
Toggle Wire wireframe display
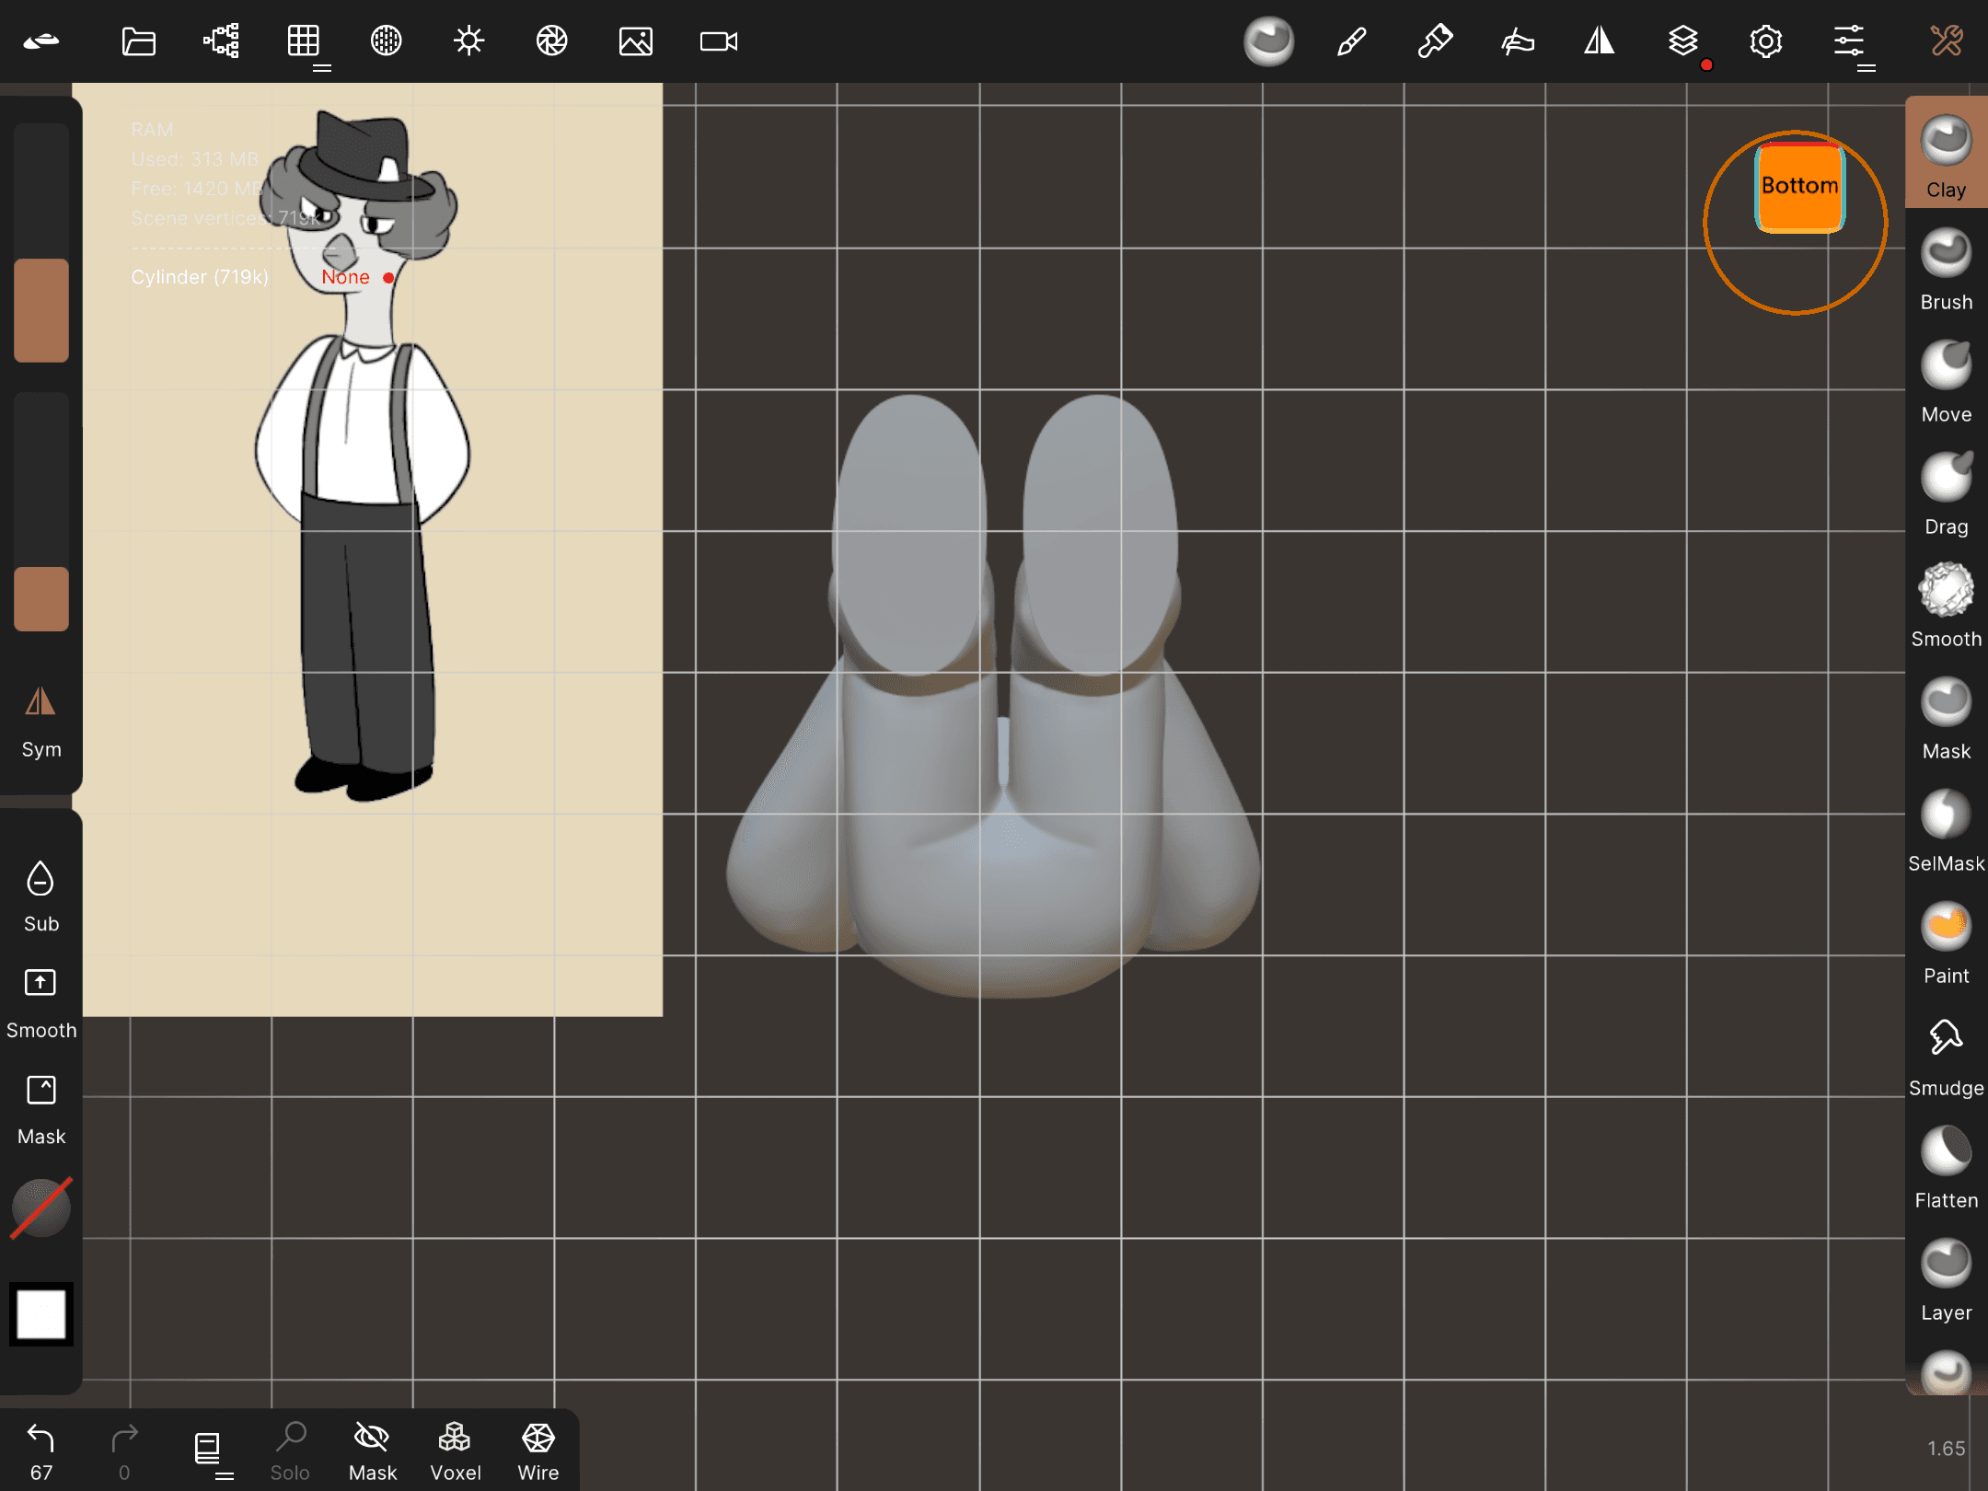click(537, 1451)
